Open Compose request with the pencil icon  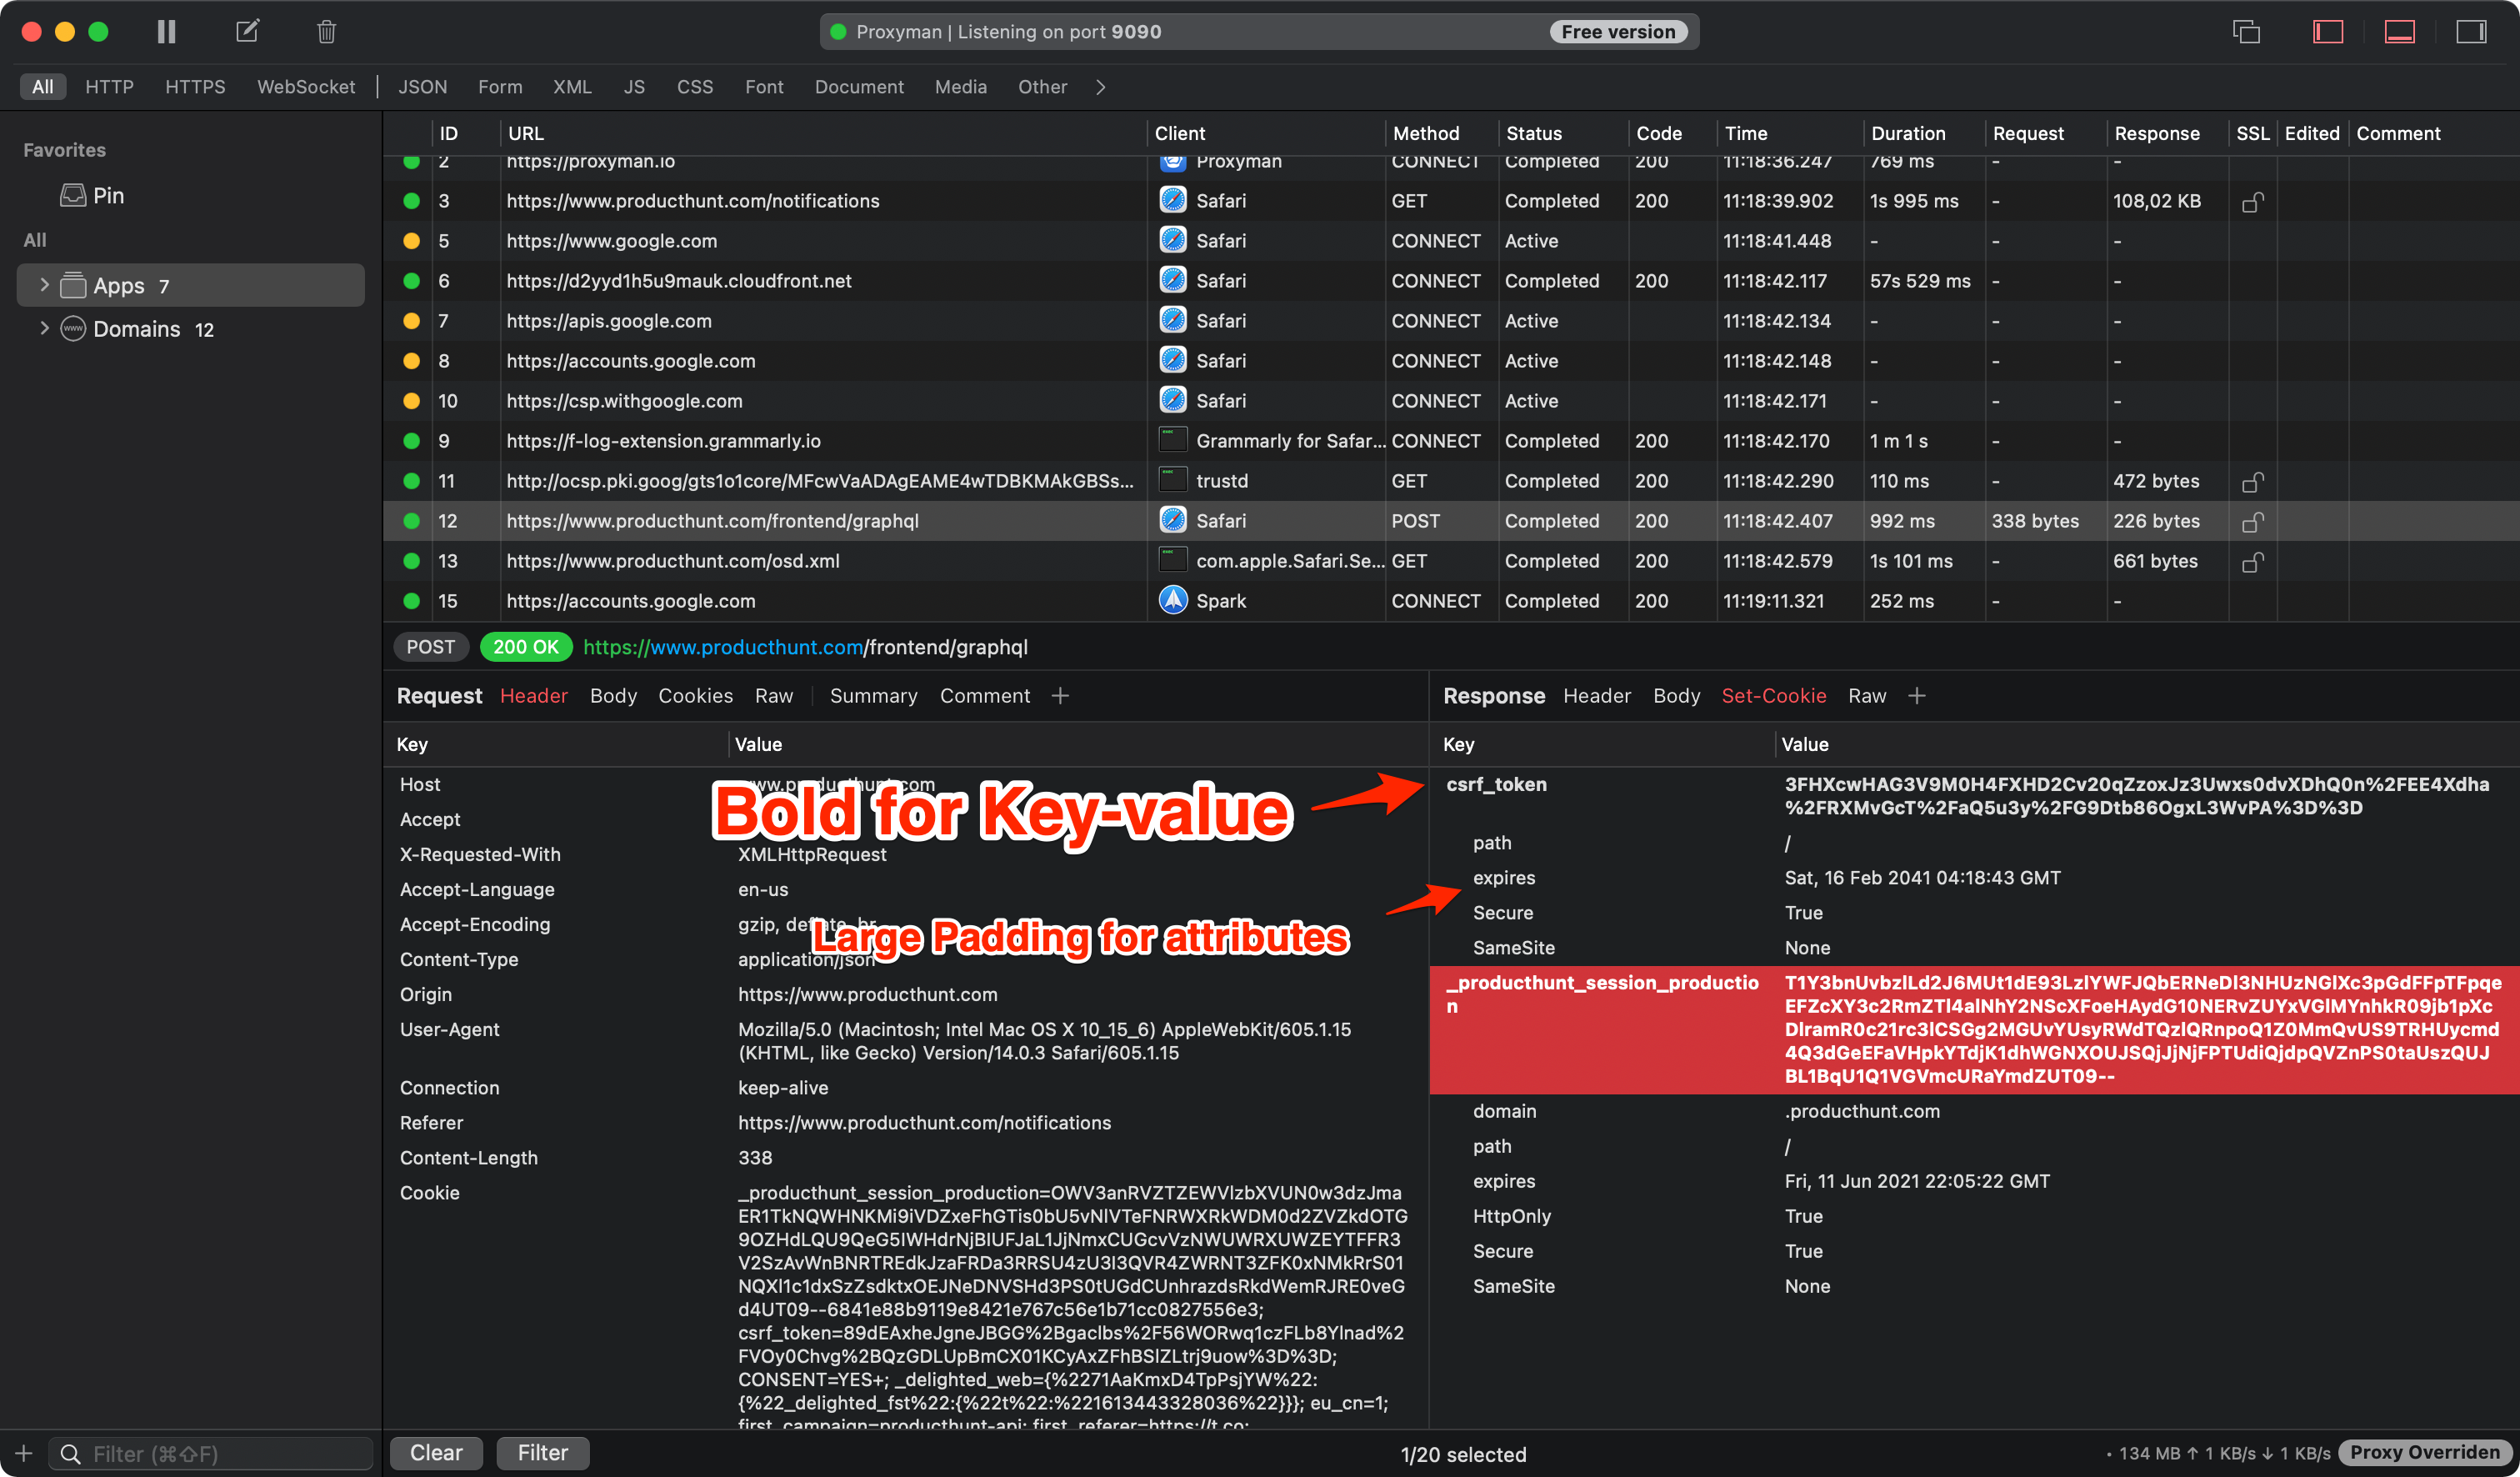tap(246, 31)
